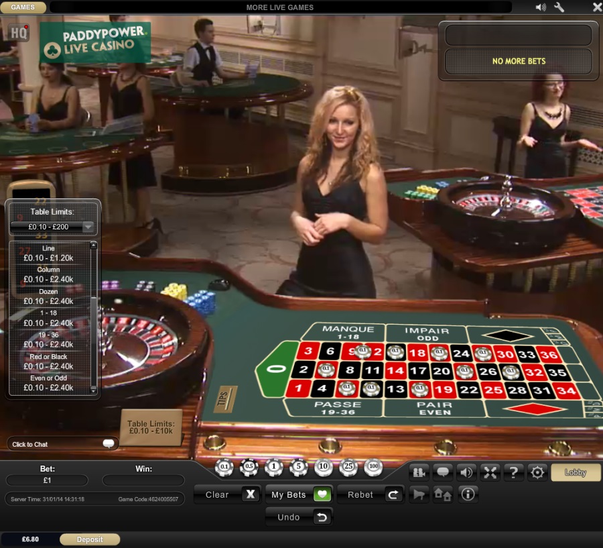Click the Deposit button

89,539
